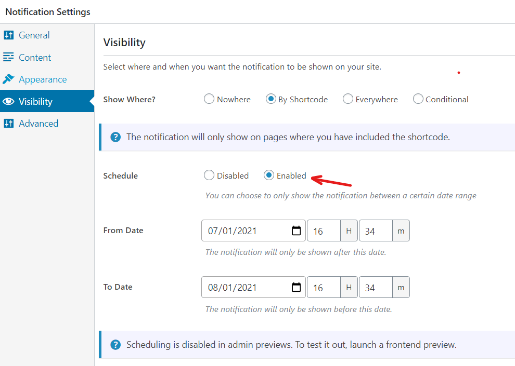Open the To Date calendar picker icon

tap(296, 288)
